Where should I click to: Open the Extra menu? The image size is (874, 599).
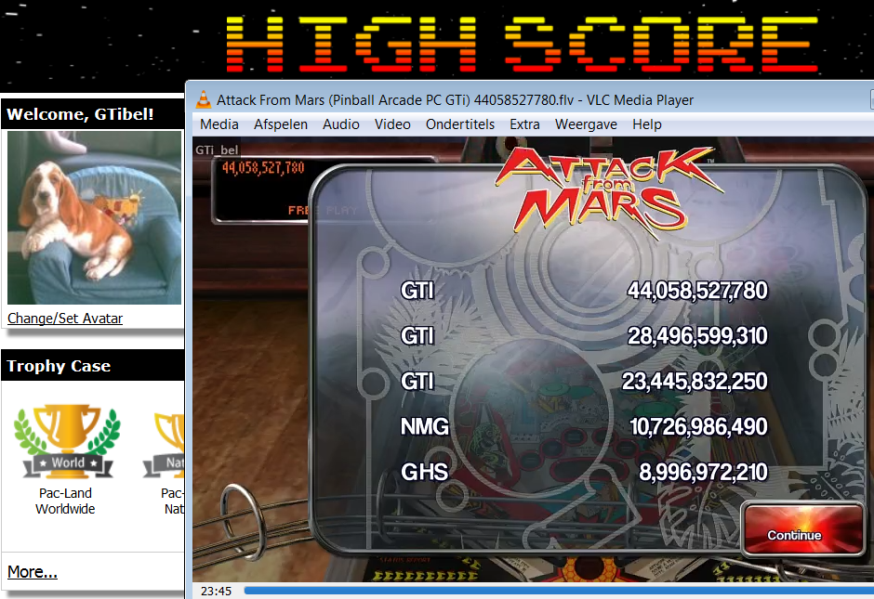click(x=524, y=124)
